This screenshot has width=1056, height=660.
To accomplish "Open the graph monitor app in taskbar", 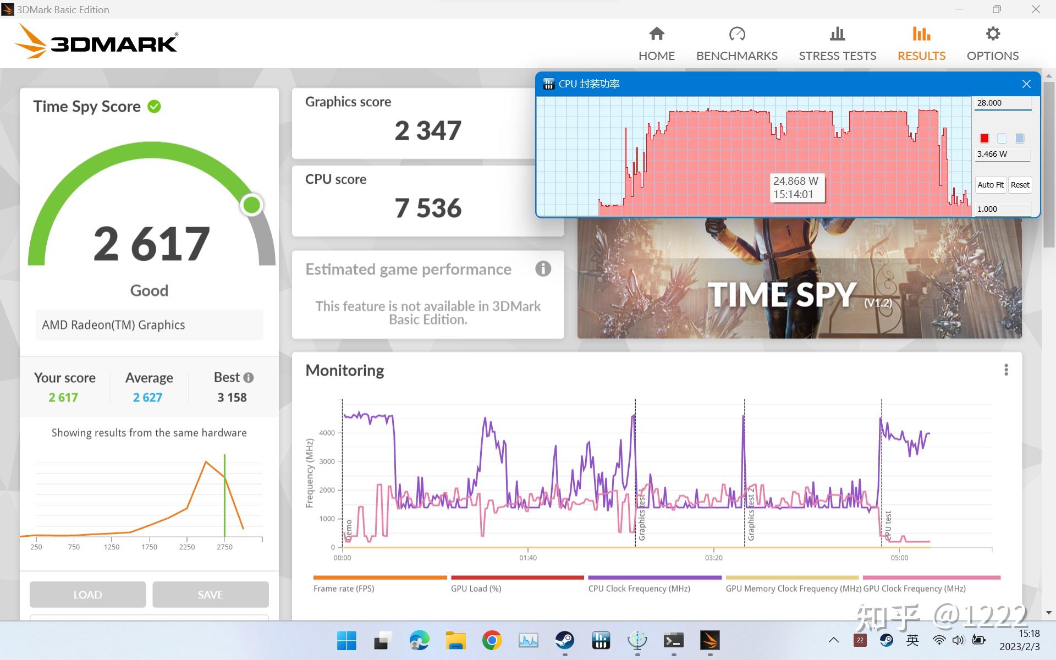I will 528,640.
